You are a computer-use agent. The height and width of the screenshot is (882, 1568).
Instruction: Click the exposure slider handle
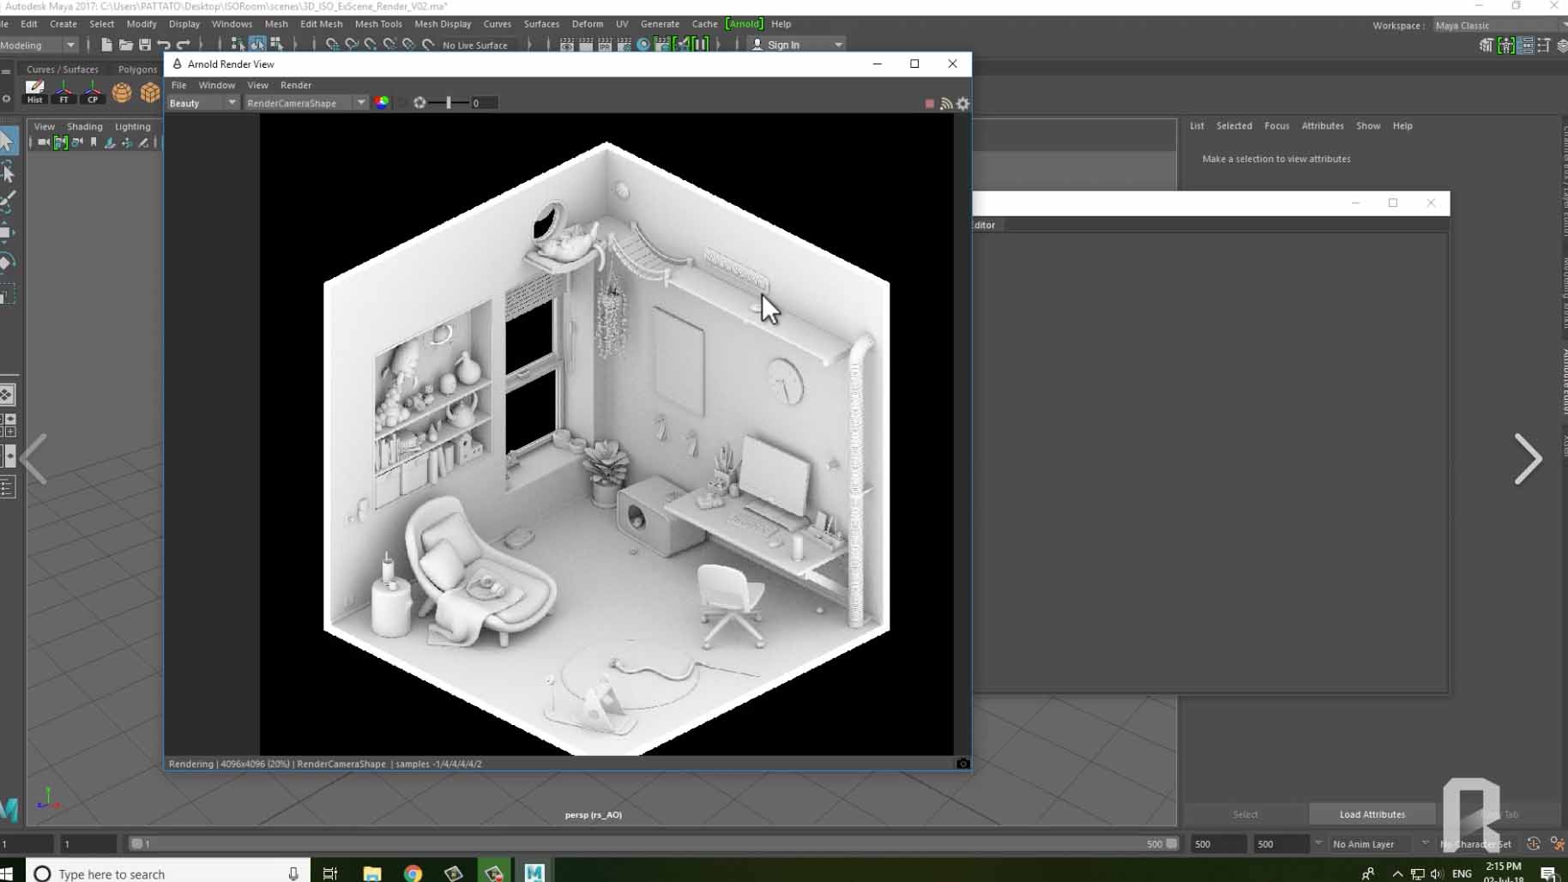(449, 103)
